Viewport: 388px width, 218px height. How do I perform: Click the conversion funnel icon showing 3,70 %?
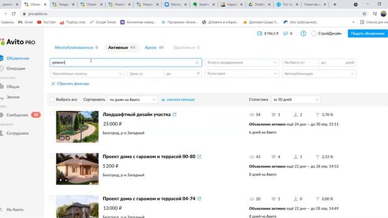point(318,114)
